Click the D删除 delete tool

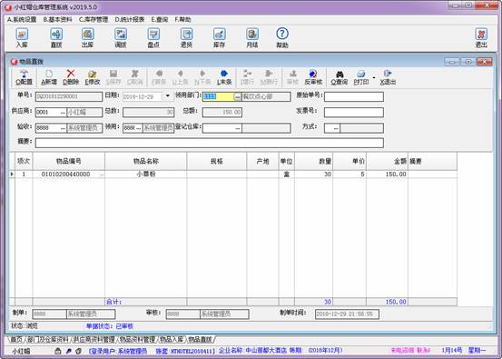click(x=71, y=77)
